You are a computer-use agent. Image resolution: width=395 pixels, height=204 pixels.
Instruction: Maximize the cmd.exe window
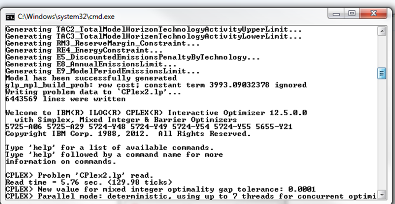click(x=352, y=14)
